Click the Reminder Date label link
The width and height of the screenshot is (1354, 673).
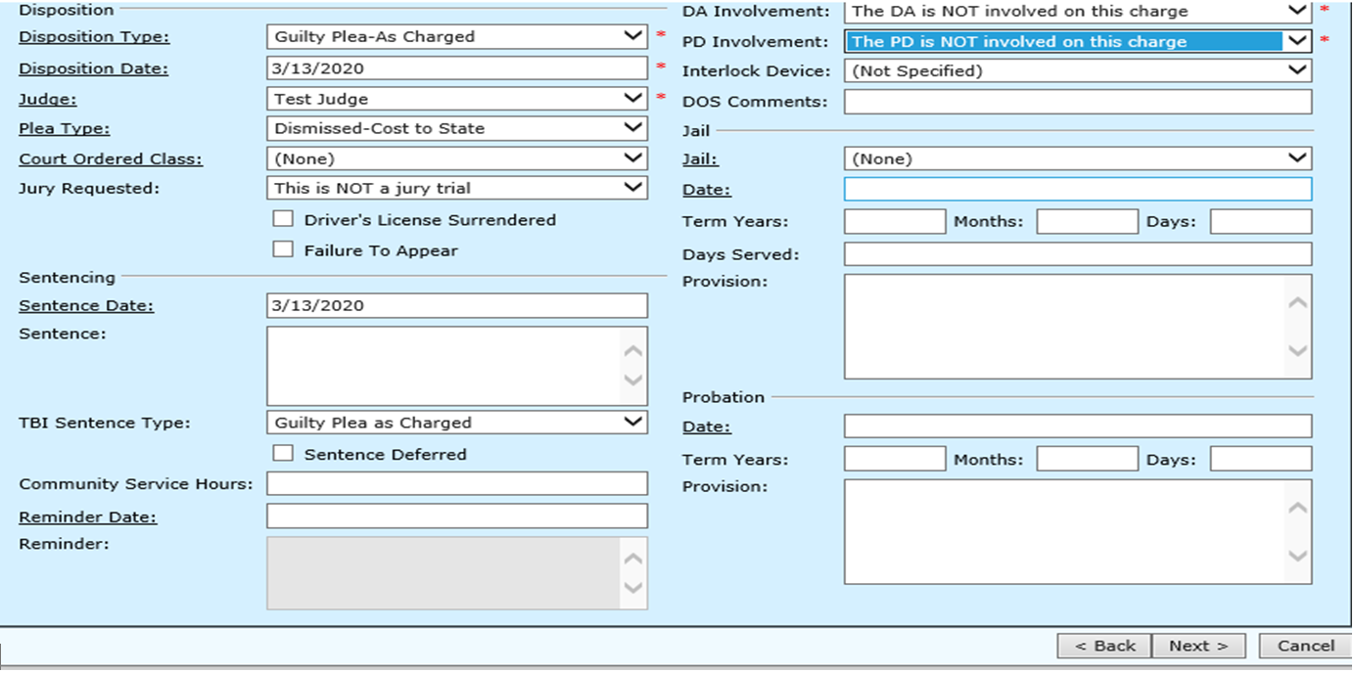(x=88, y=516)
